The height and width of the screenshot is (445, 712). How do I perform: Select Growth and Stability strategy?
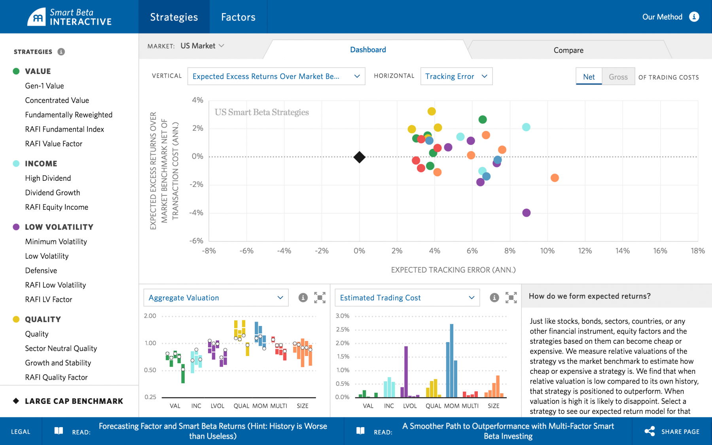58,363
